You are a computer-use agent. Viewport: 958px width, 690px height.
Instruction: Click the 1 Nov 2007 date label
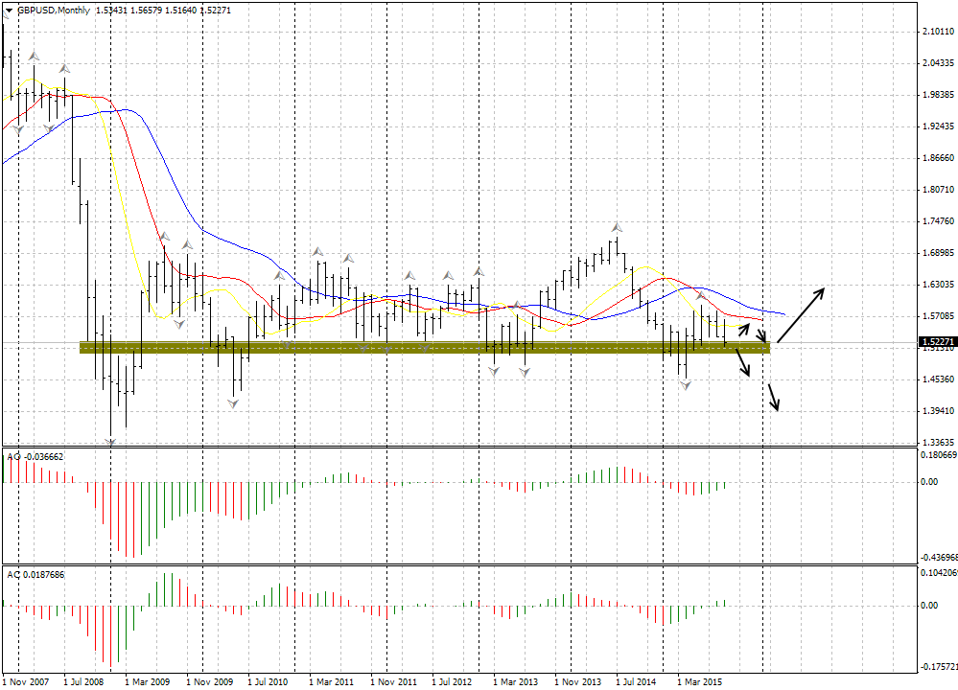(x=26, y=681)
